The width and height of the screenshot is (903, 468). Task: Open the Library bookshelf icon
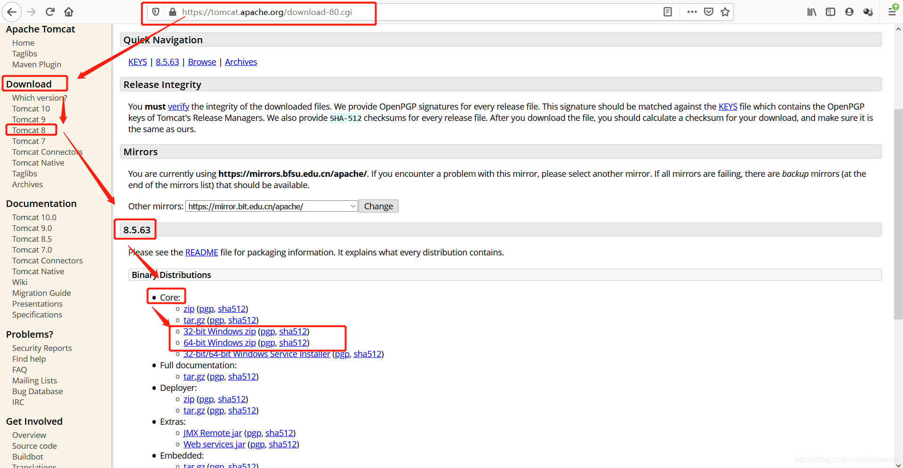pos(812,12)
